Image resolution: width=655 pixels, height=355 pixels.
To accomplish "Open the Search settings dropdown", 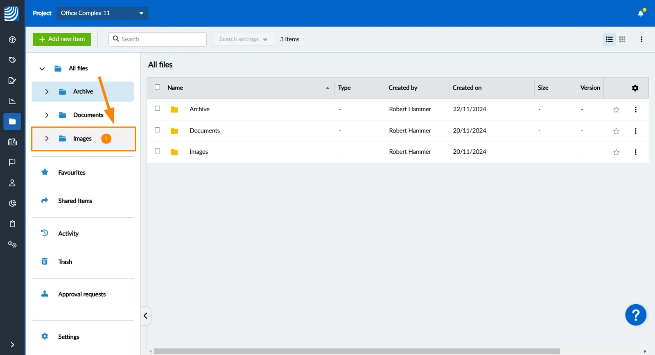I will click(243, 39).
